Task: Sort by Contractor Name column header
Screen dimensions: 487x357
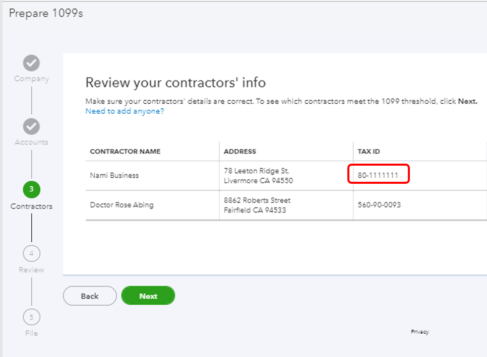Action: 125,152
